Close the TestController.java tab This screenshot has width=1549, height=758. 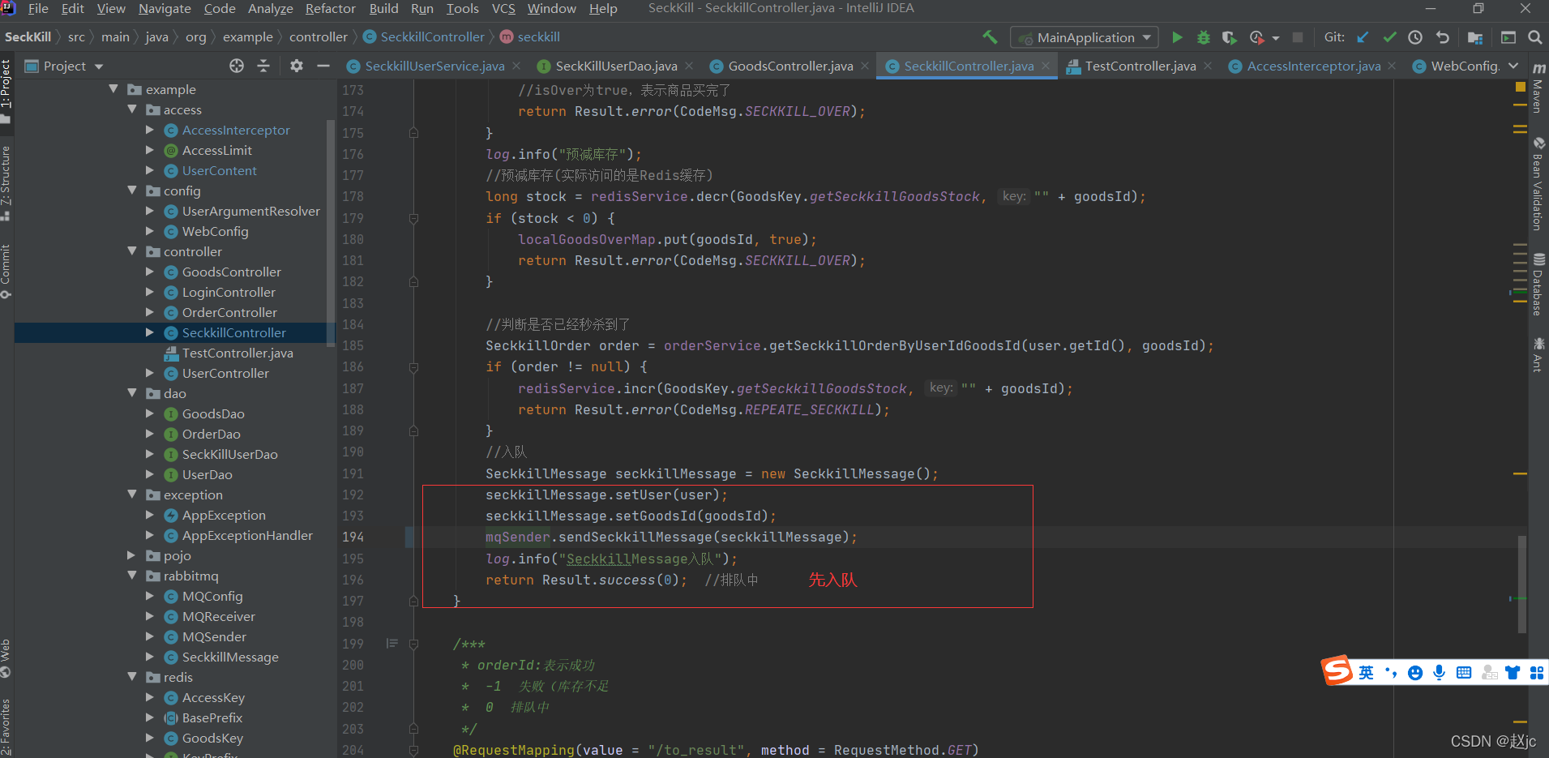(x=1209, y=66)
